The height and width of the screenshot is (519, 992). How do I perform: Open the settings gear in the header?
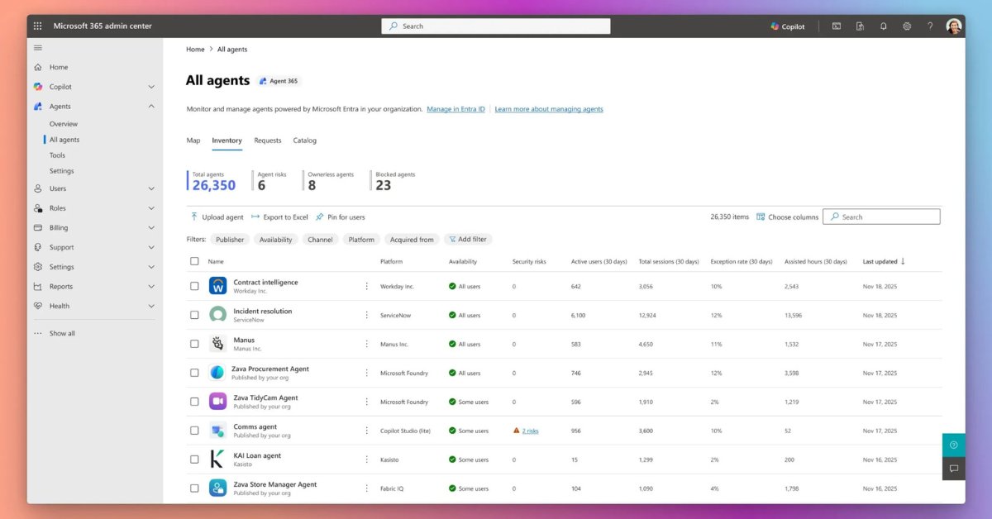pos(907,26)
